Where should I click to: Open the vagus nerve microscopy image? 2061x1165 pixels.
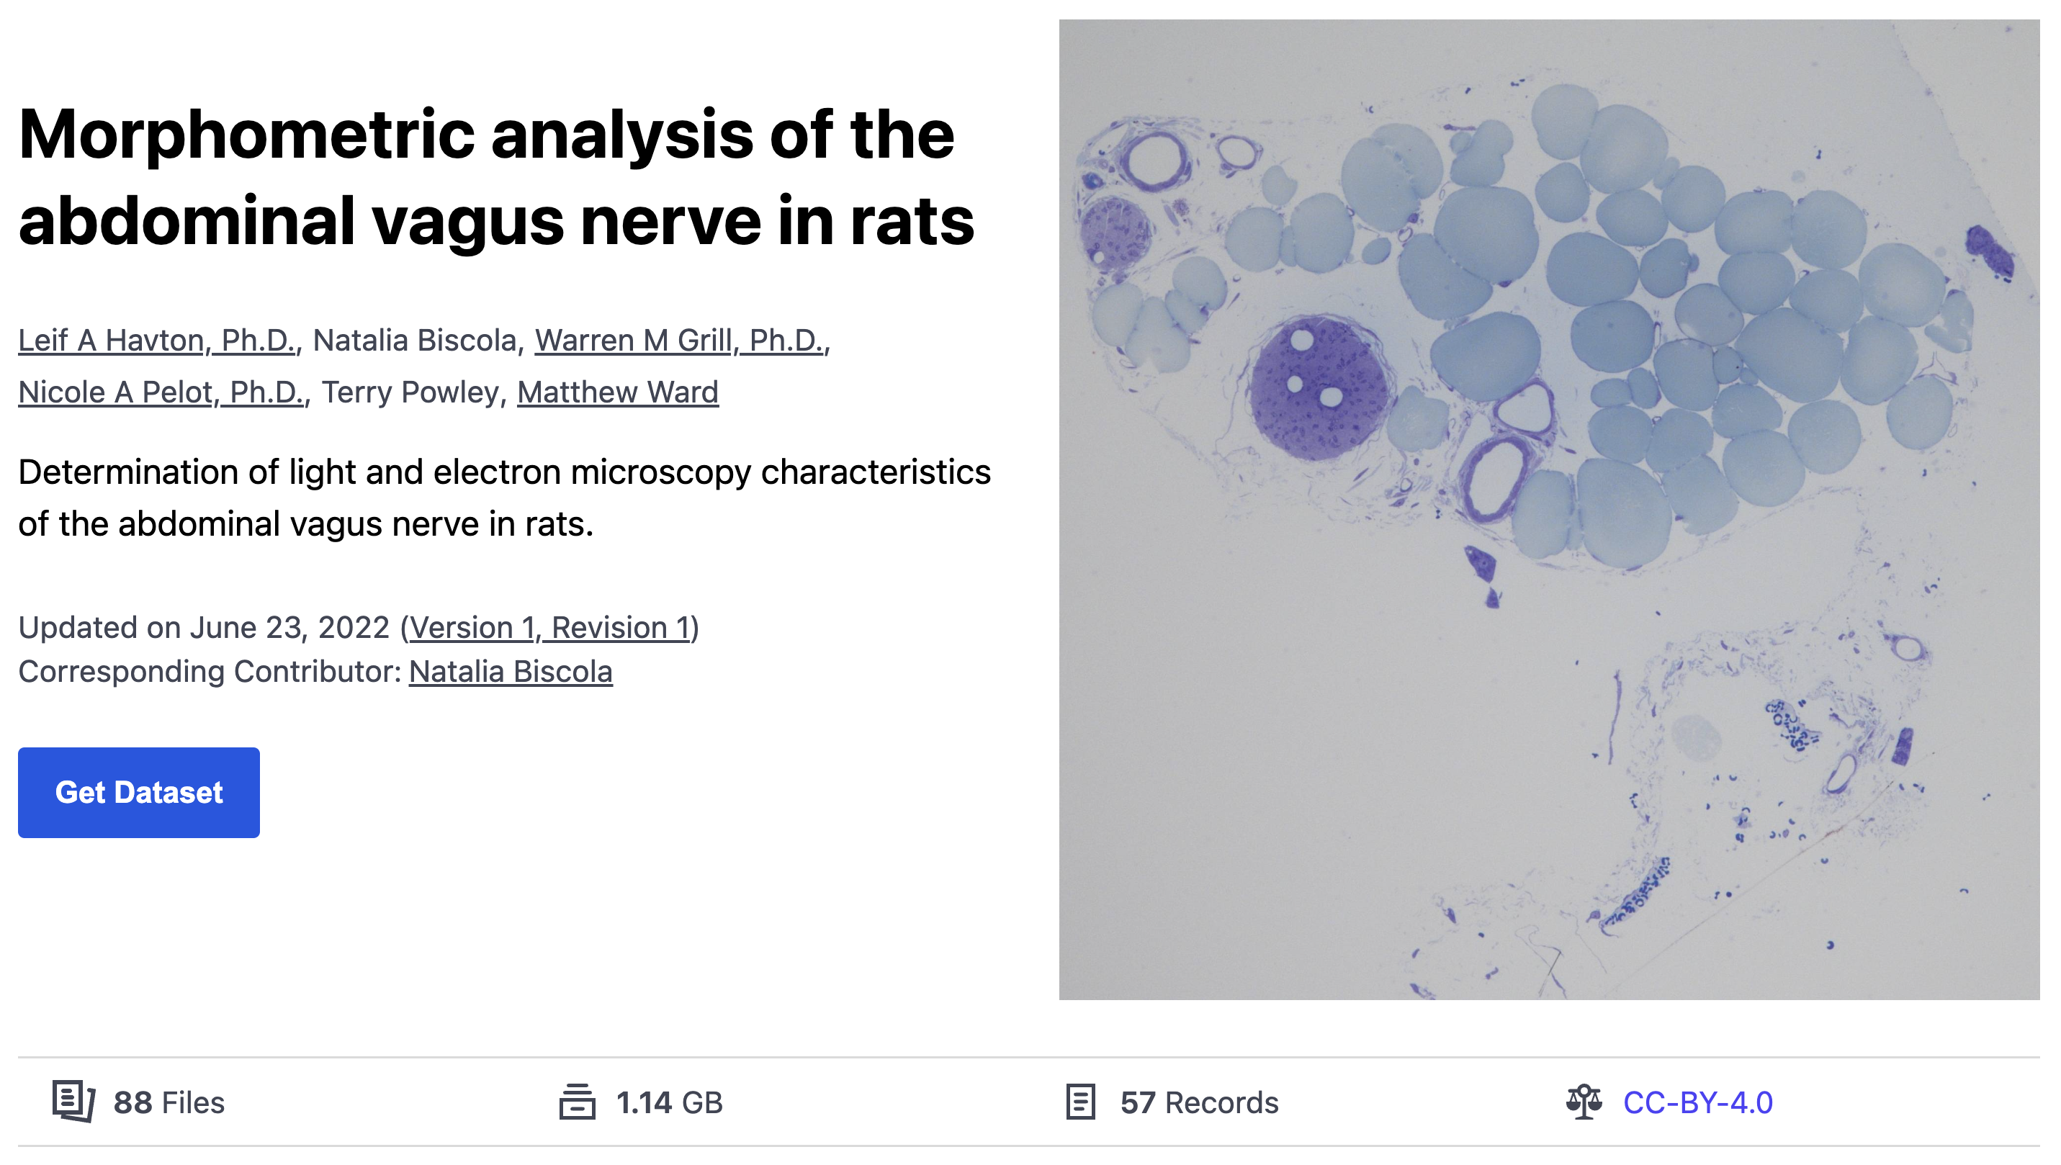(x=1549, y=509)
